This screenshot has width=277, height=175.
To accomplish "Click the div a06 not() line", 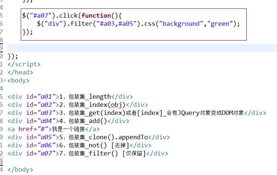I will 80,145.
